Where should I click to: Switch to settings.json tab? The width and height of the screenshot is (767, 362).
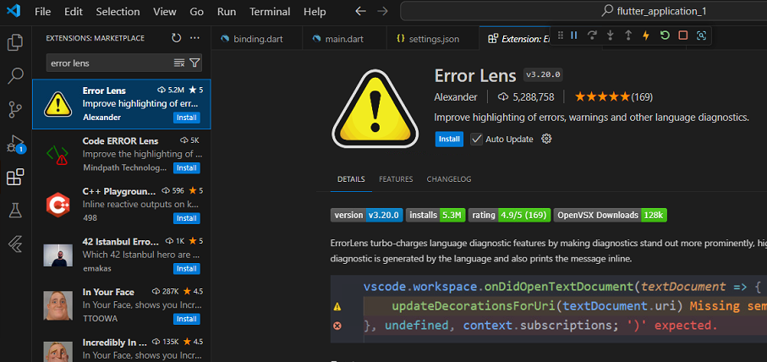click(432, 39)
